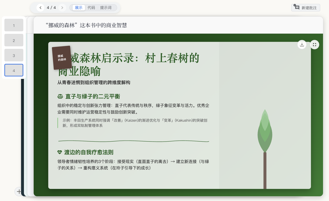This screenshot has height=201, width=329.
Task: Download the slide using download icon
Action: 302,45
